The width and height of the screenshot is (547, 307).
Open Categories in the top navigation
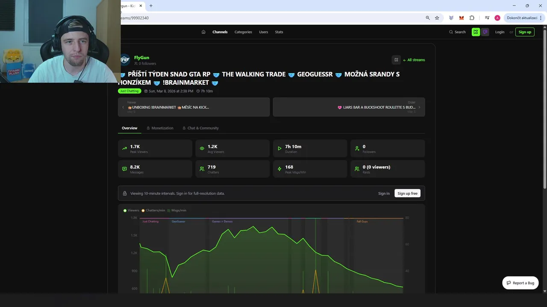coord(243,32)
